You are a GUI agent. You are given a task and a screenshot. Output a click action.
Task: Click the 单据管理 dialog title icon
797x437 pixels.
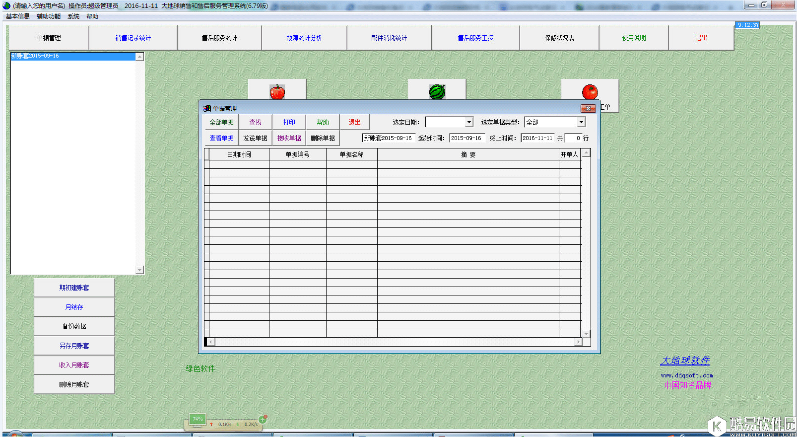coord(207,108)
